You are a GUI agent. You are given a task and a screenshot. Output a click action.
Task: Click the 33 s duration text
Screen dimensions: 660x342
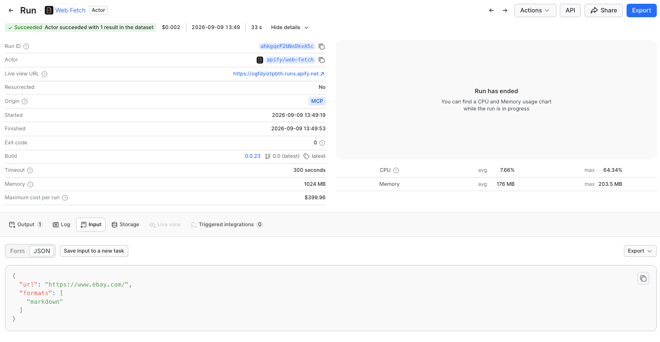(256, 27)
